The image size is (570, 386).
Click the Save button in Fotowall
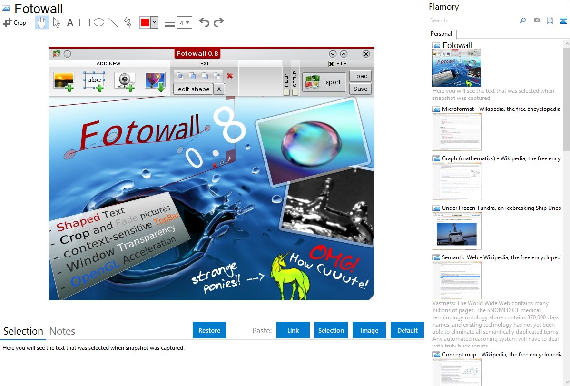click(x=360, y=89)
